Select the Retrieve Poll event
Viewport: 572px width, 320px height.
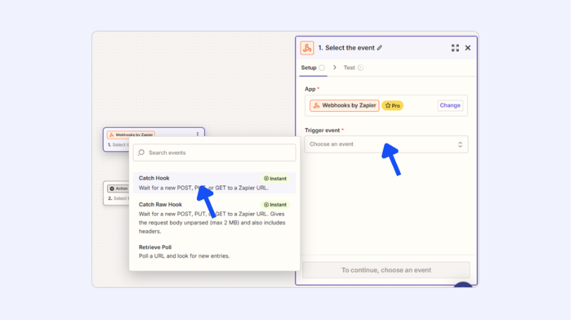click(214, 252)
